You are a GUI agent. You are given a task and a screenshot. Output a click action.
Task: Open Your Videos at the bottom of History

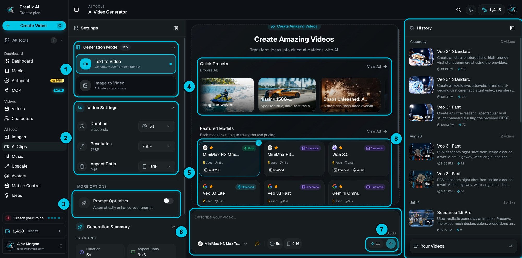pos(463,246)
